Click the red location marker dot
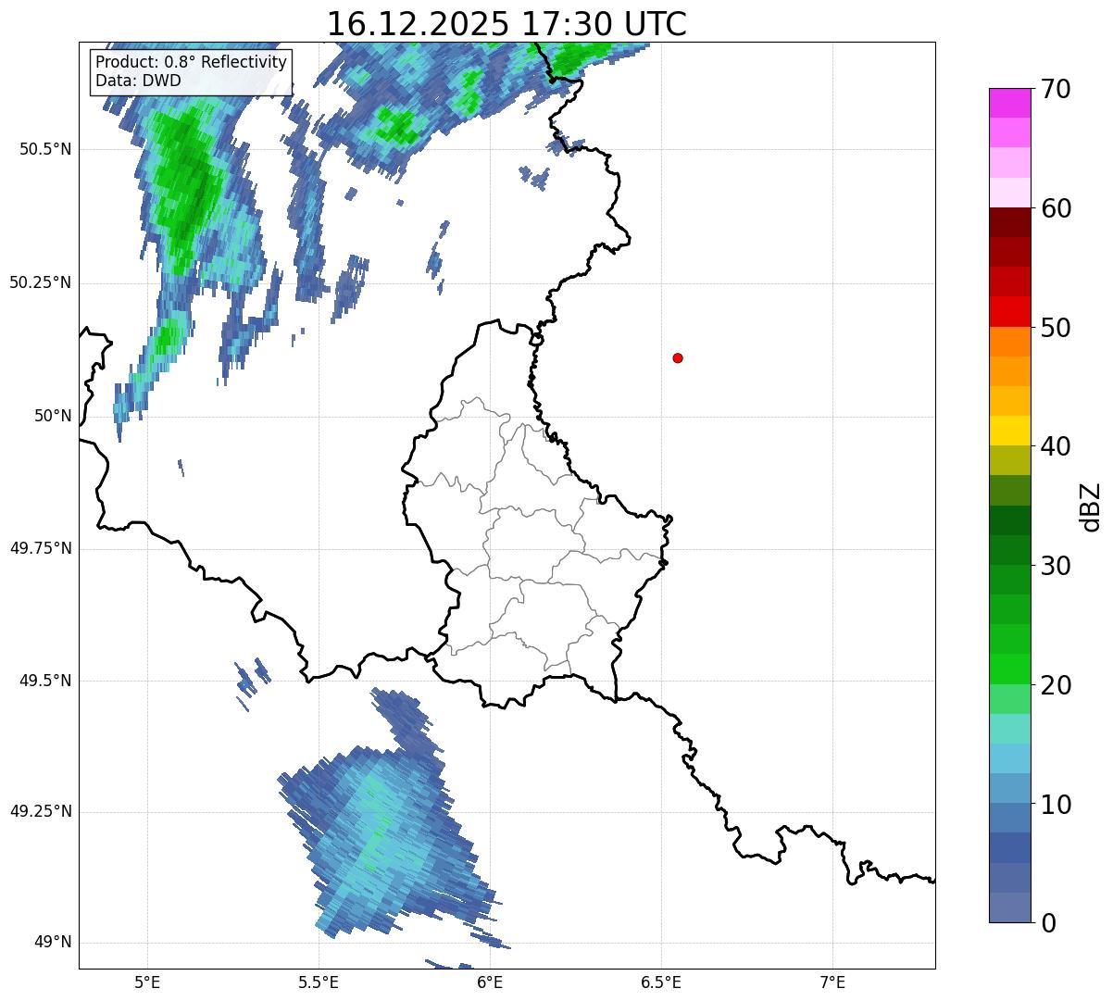 678,357
